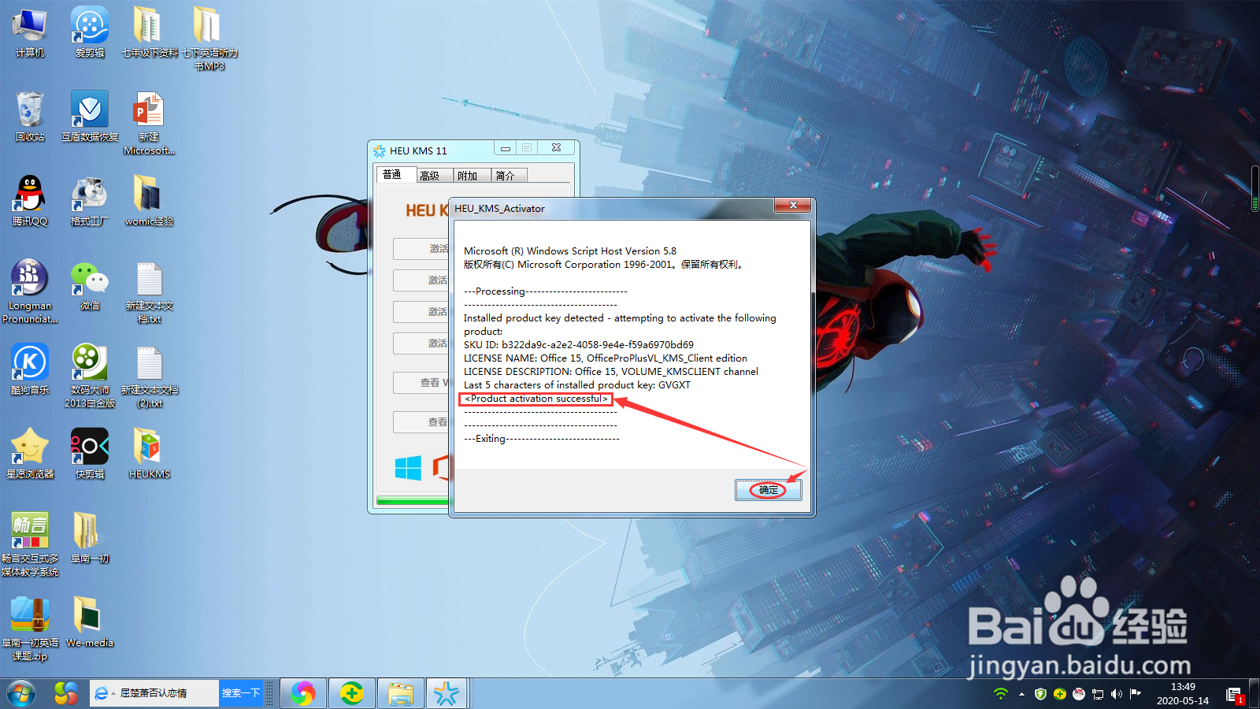1260x709 pixels.
Task: Open the womic经验 folder
Action: (150, 201)
